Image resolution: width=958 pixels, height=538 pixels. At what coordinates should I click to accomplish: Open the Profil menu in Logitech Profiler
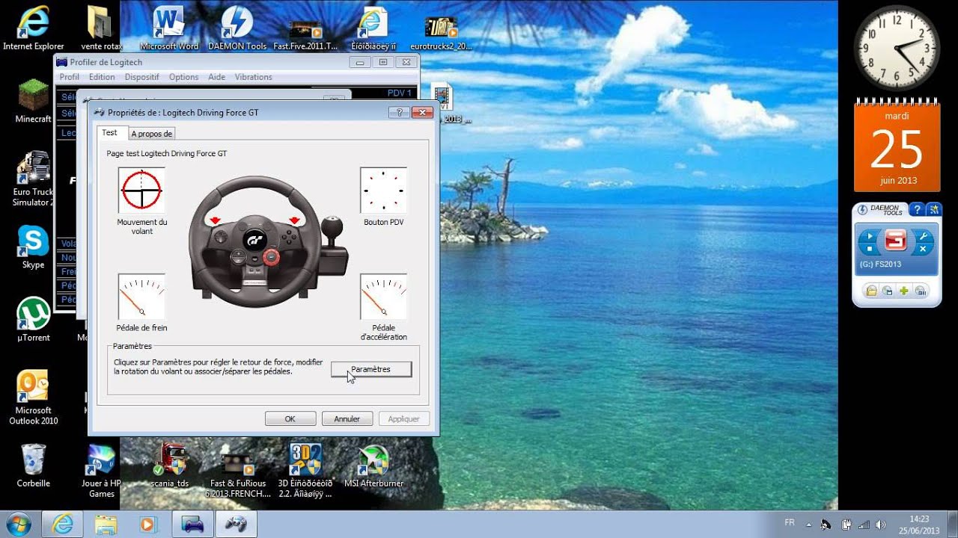point(70,77)
